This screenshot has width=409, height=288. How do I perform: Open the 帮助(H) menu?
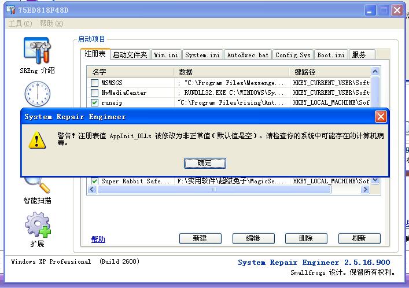tap(51, 24)
